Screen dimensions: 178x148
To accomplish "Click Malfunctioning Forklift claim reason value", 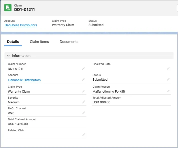I will coord(109,91).
